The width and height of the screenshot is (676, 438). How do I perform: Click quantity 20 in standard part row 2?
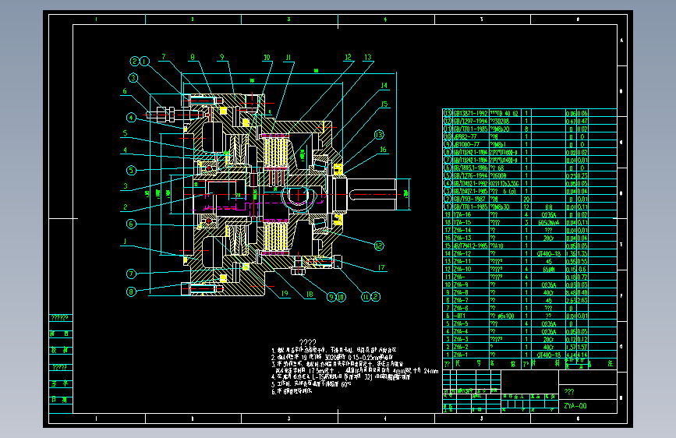click(526, 200)
